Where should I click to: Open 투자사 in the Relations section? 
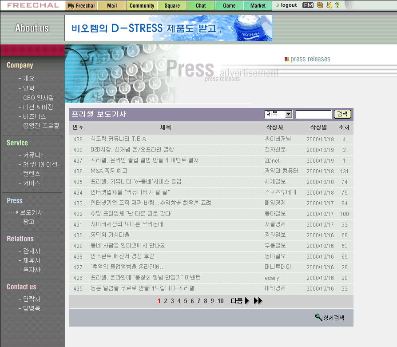click(x=32, y=270)
